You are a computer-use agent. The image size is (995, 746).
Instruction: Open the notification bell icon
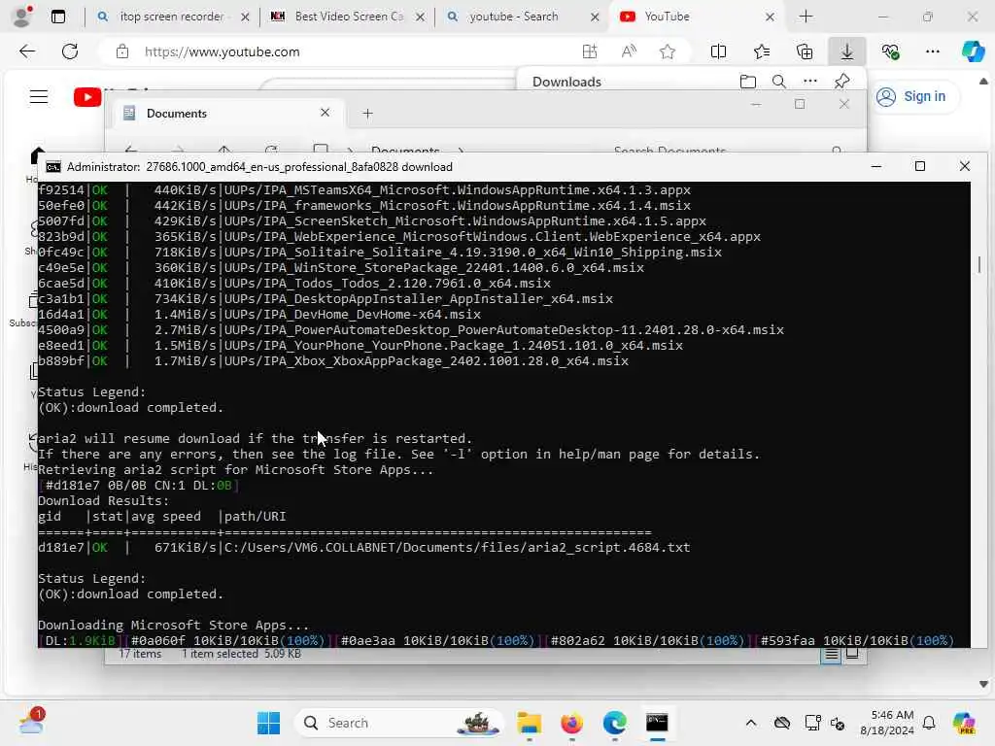point(929,723)
